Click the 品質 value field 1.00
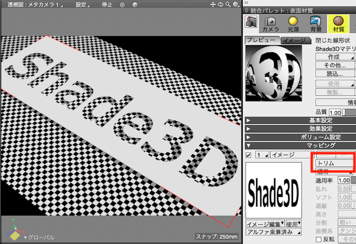Viewport: 356px width, 244px height. coord(335,113)
